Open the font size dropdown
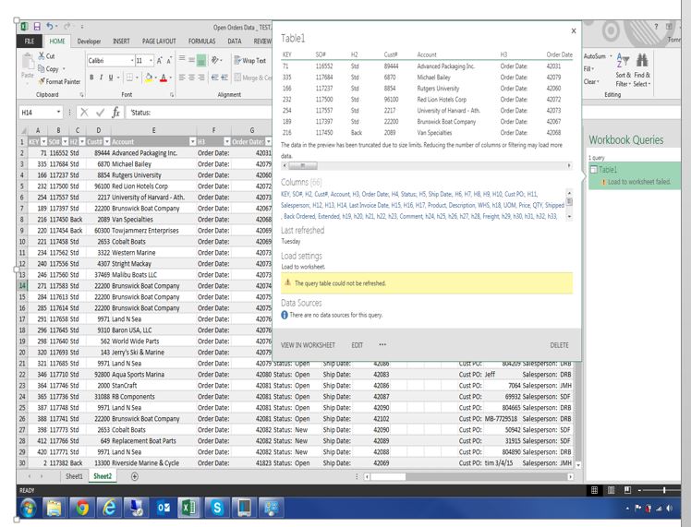The width and height of the screenshot is (691, 527). coord(152,60)
